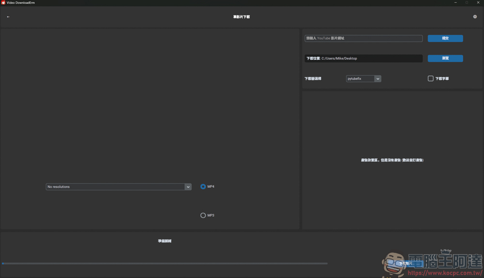Image resolution: width=484 pixels, height=278 pixels.
Task: Select the MP4 format radio button
Action: pyautogui.click(x=203, y=187)
